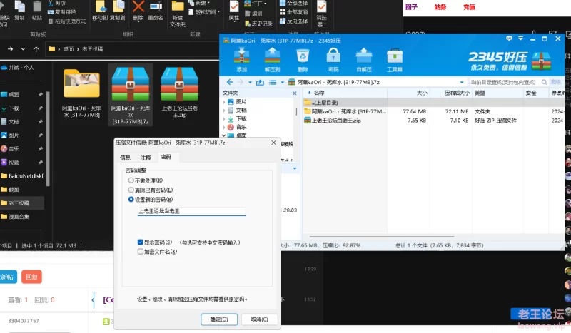This screenshot has height=333, width=571.
Task: Open the 工具箱 (Toolbox) icon in 2345好压
Action: [395, 60]
